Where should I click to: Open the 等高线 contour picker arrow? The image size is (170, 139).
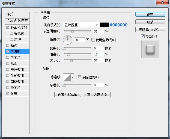pyautogui.click(x=73, y=77)
